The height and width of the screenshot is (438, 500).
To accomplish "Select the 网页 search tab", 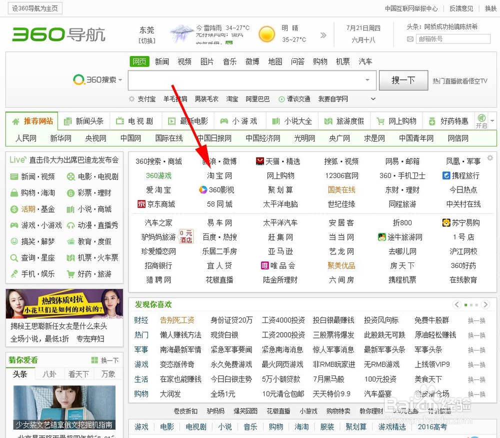I will pos(139,61).
